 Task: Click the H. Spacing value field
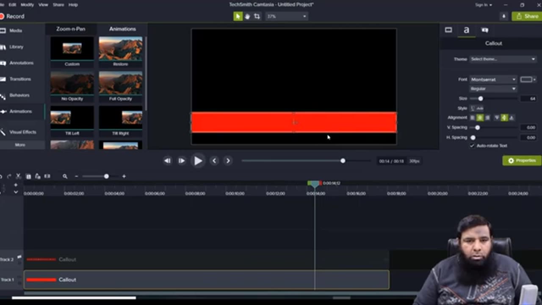point(529,138)
